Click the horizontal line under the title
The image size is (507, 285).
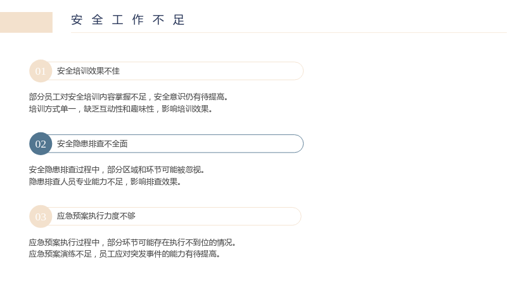point(289,33)
